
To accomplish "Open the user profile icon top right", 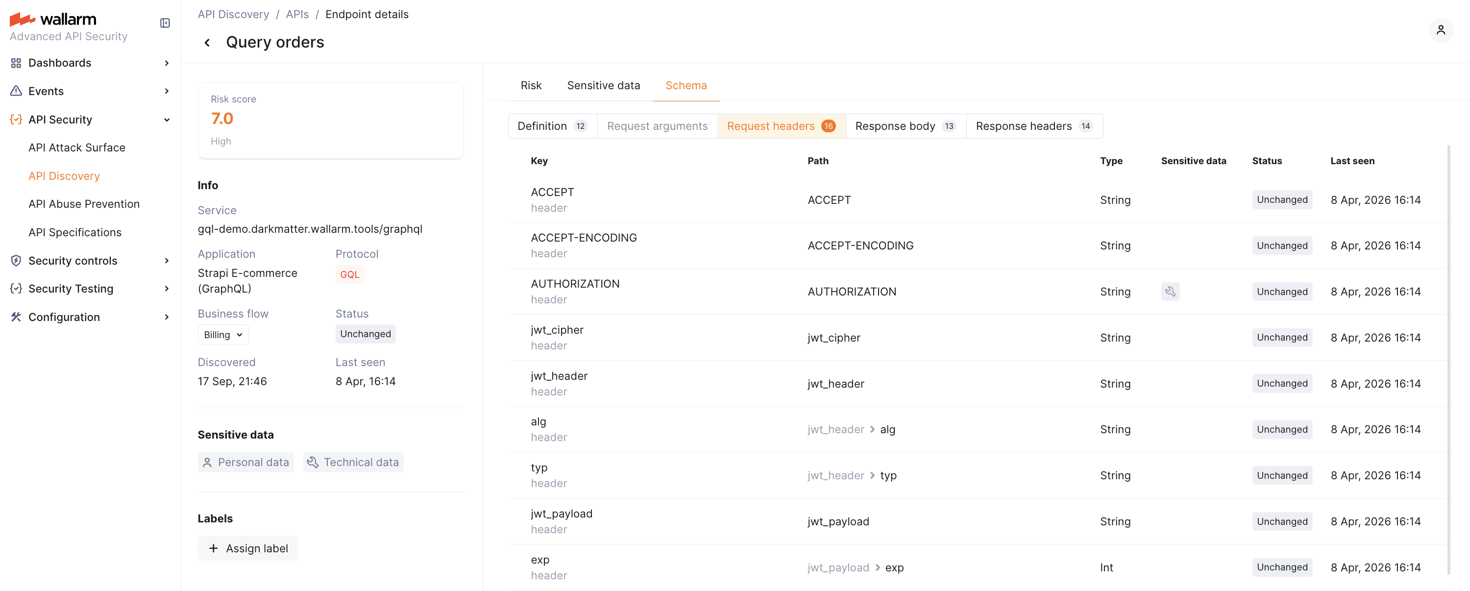I will pos(1442,30).
